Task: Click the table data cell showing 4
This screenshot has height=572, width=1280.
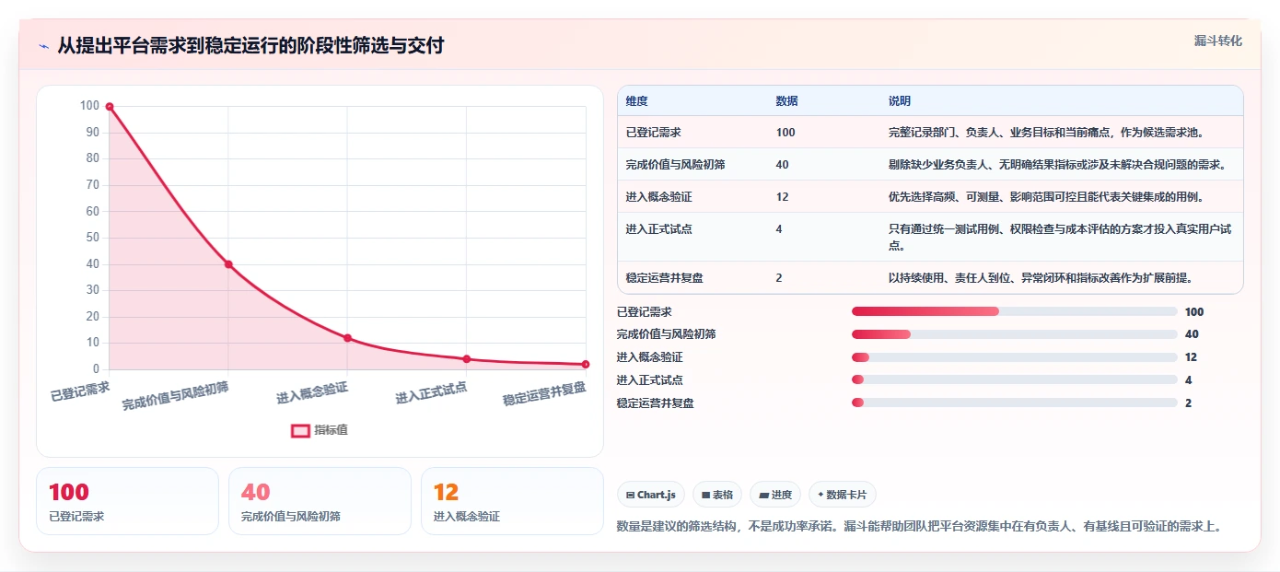Action: coord(779,229)
